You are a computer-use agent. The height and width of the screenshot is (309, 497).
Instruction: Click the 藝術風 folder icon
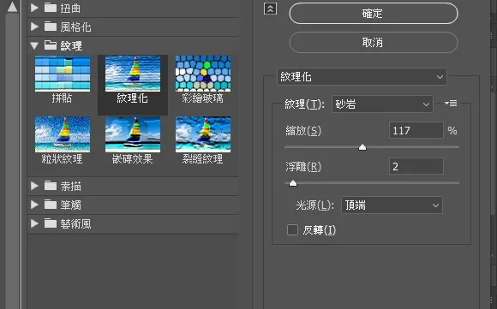pos(50,223)
